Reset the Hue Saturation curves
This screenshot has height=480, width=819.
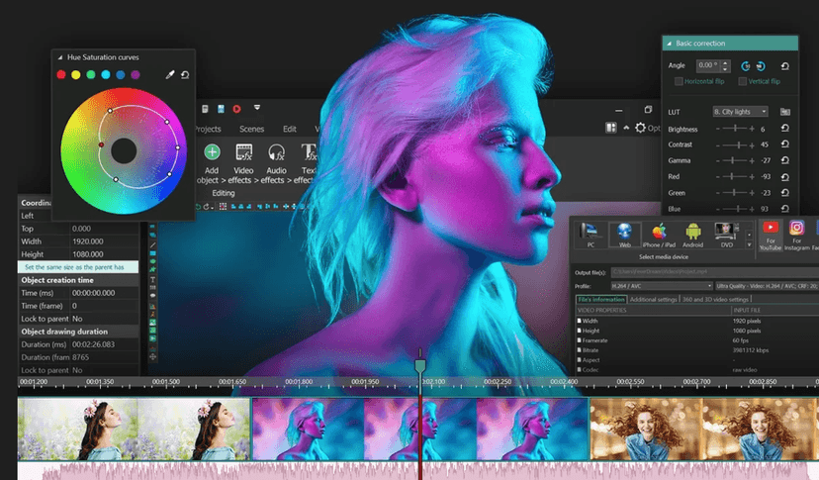(x=185, y=75)
